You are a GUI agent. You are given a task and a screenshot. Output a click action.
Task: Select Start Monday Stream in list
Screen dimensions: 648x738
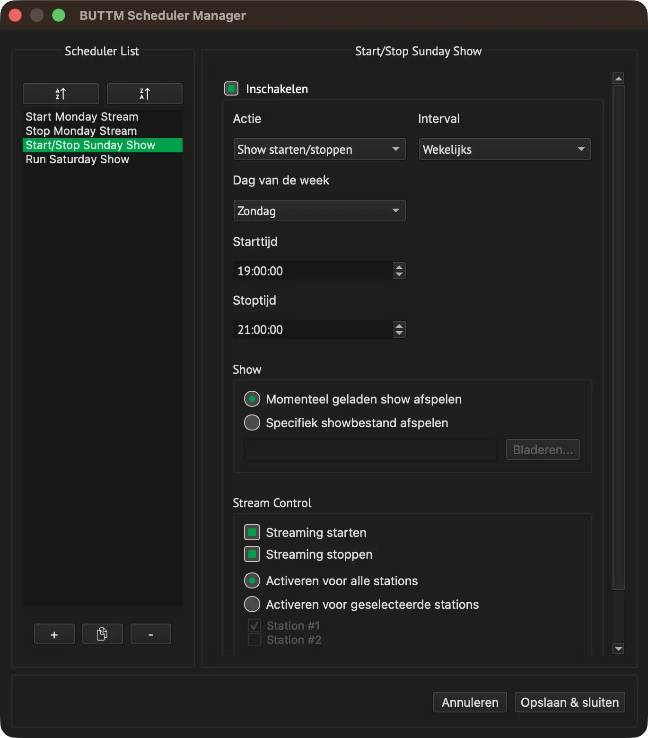coord(103,117)
